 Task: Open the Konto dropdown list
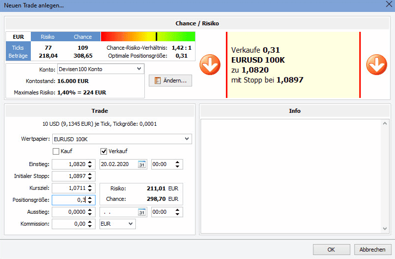coord(139,69)
